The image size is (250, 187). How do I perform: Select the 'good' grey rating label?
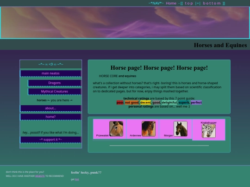[x=156, y=103]
